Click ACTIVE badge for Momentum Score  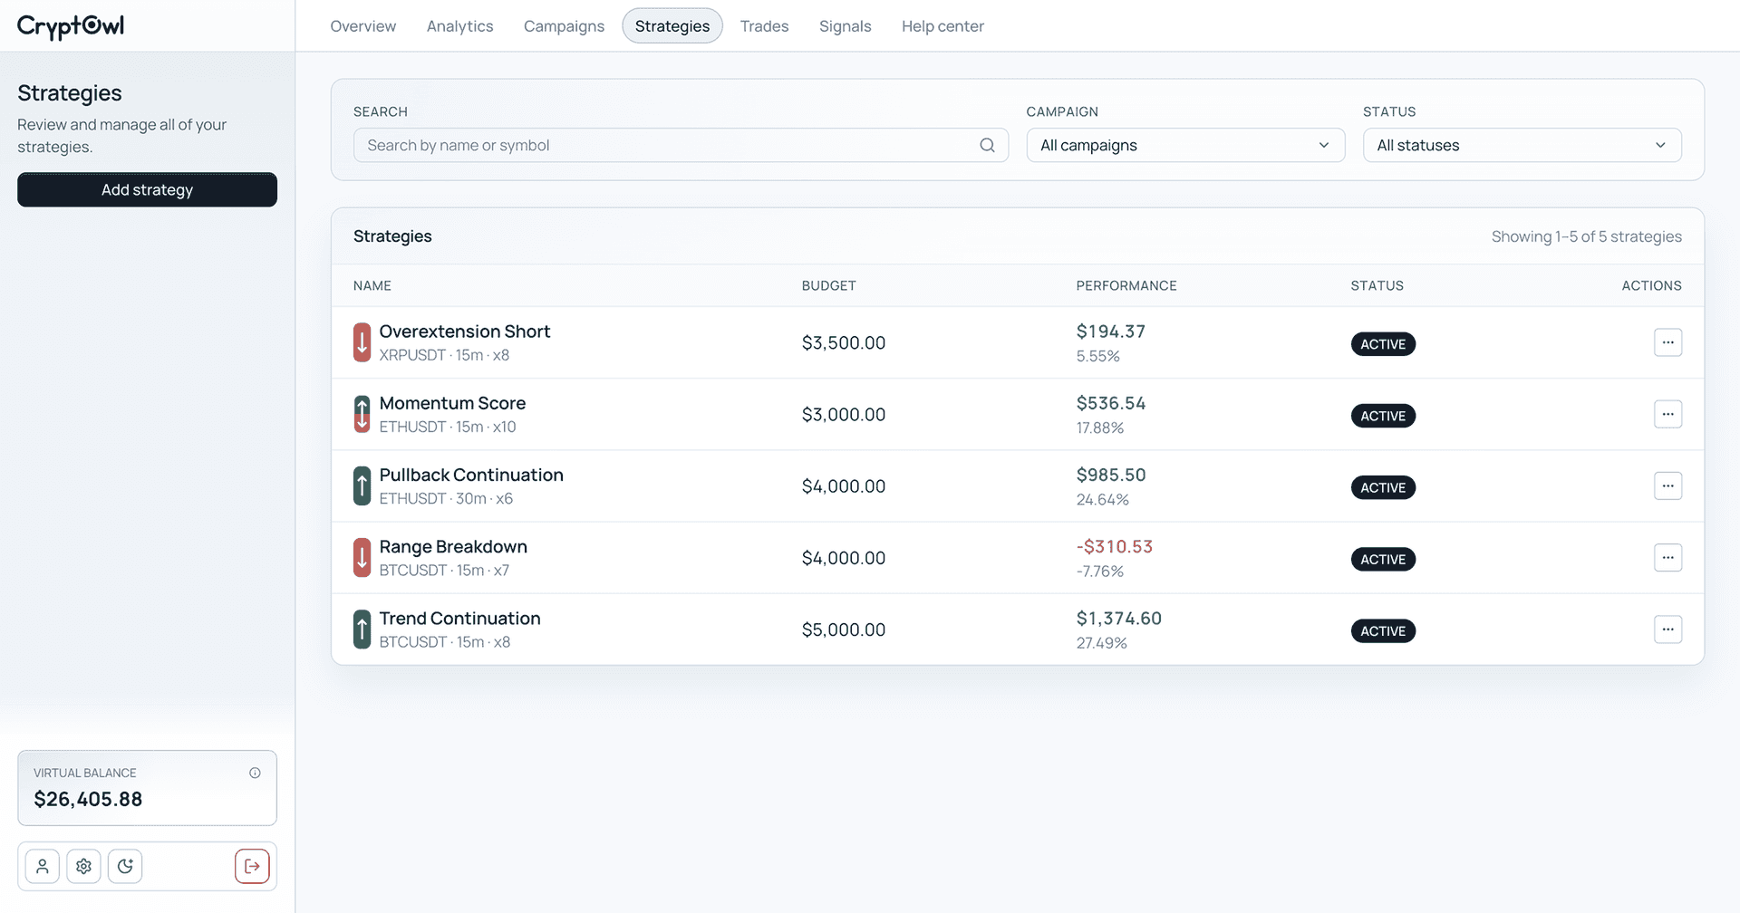1383,416
